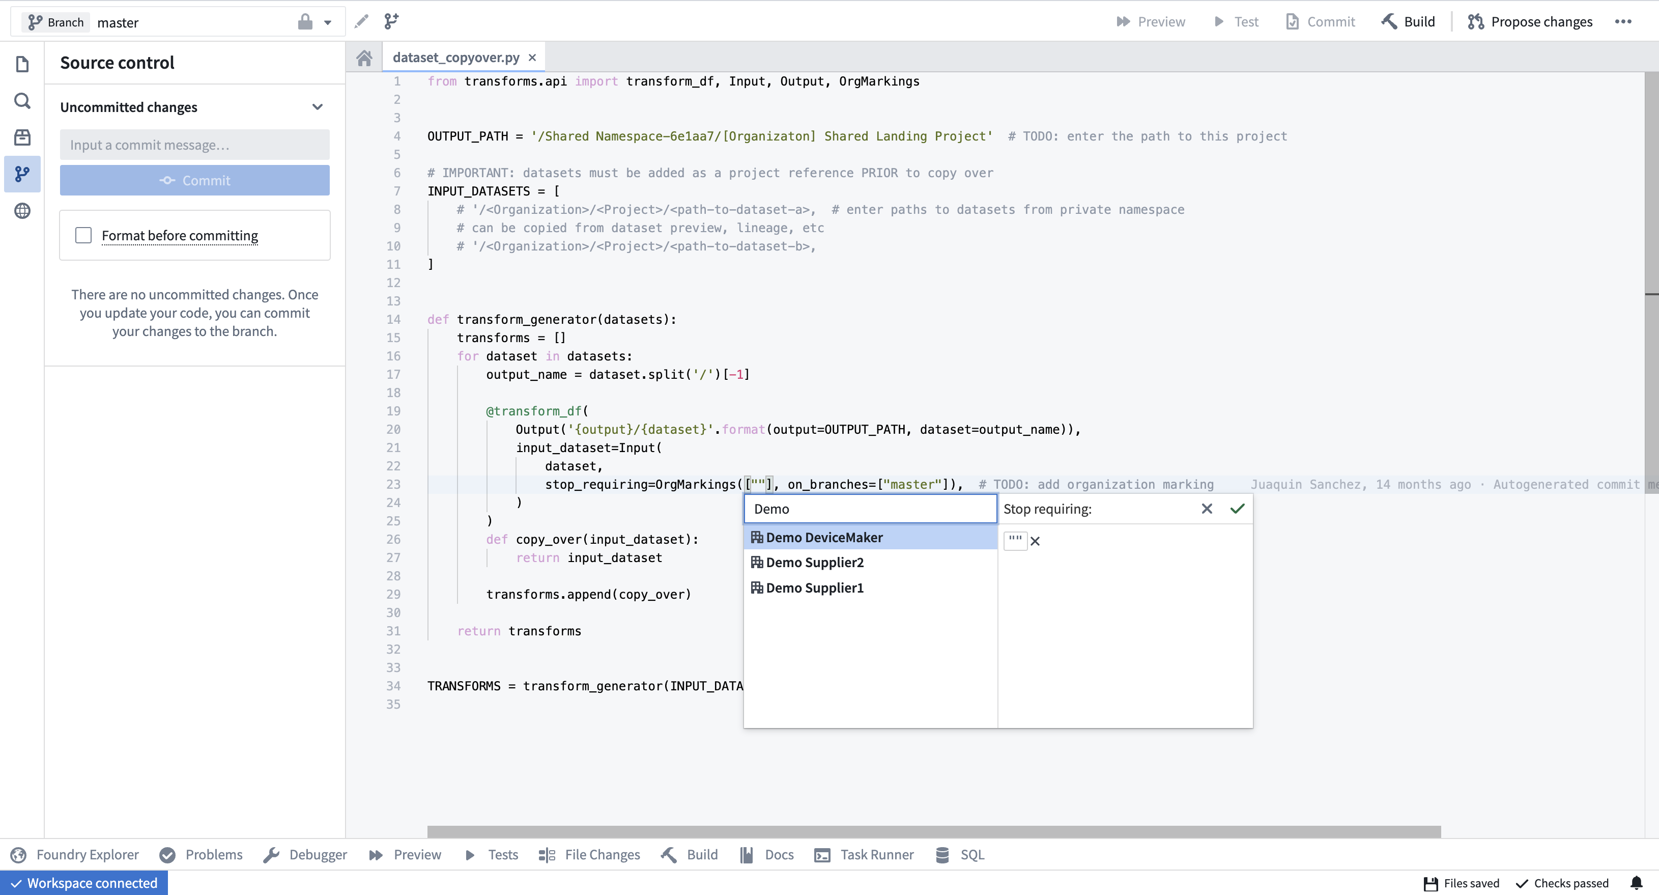The height and width of the screenshot is (895, 1659).
Task: Click the globe icon in the left sidebar
Action: [x=22, y=211]
